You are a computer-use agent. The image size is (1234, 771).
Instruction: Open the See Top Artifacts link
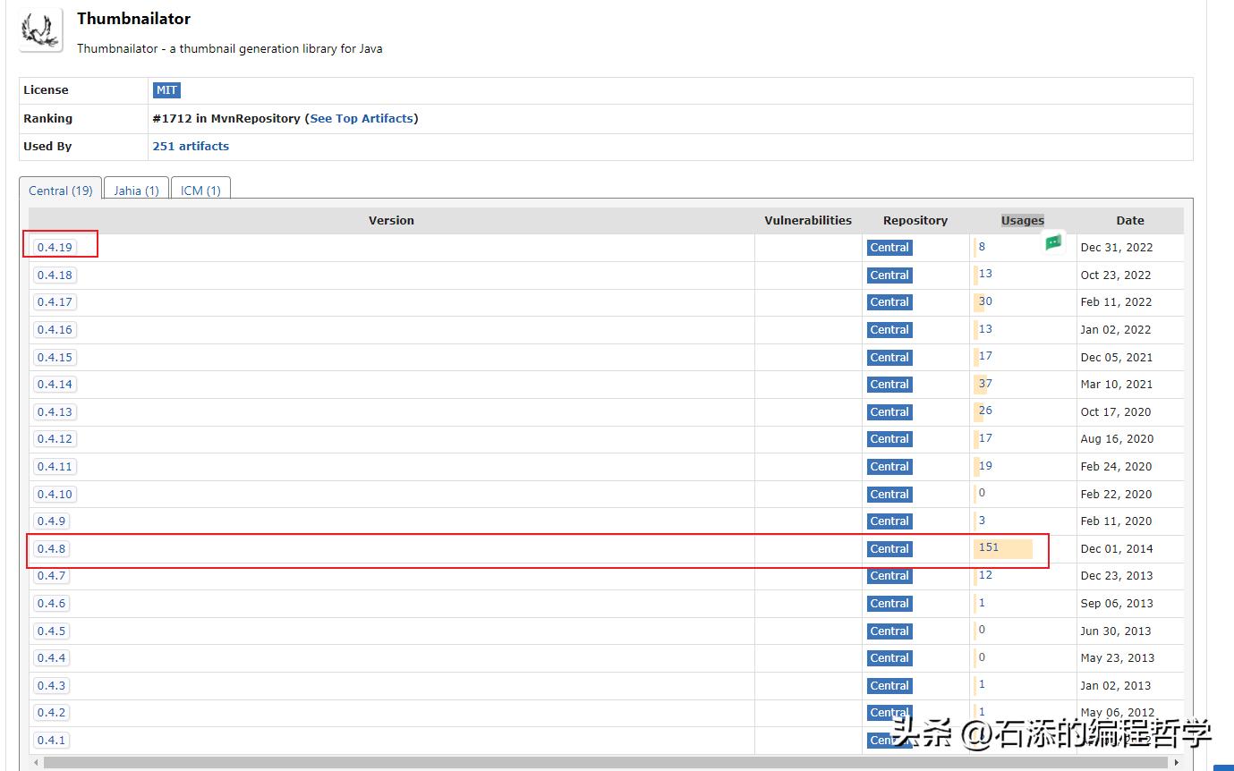tap(362, 118)
